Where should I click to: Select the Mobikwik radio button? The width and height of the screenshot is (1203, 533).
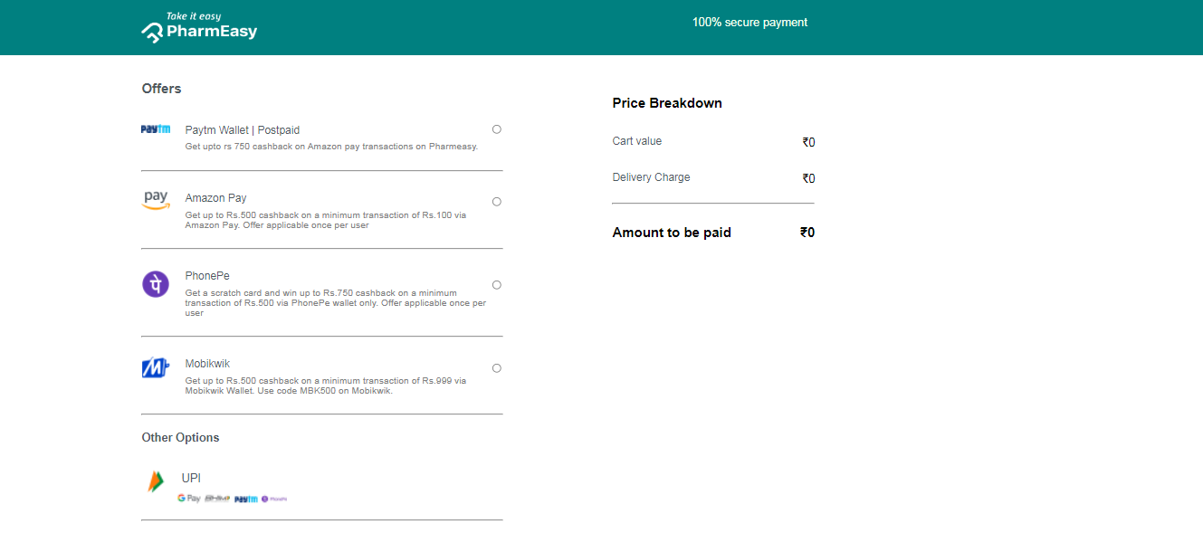click(496, 367)
